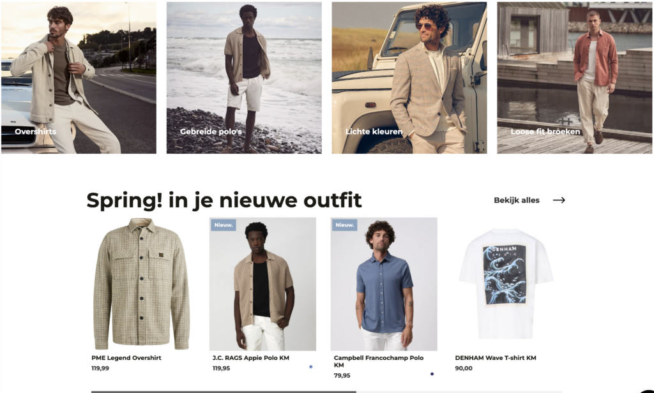Select the dark navy dot on Campbell polo

pos(432,374)
